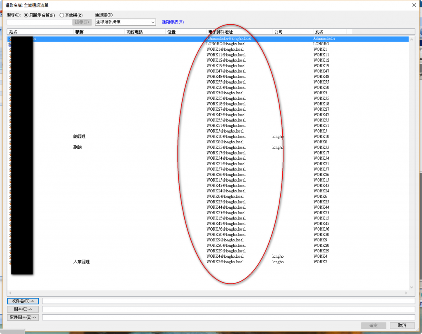Select the WORK2@longho.local entry
422x334 pixels.
coord(225,262)
